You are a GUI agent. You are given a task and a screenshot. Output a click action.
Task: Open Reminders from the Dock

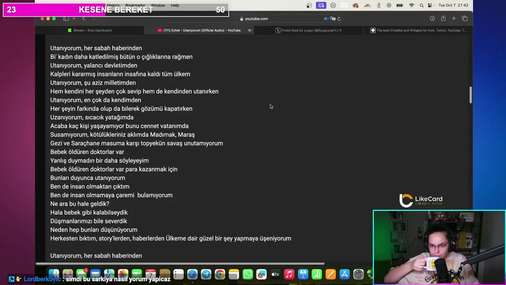pos(179,274)
